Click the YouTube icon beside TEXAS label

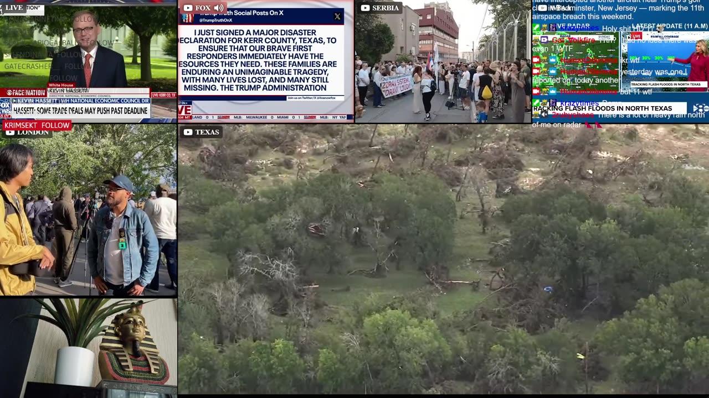pos(188,132)
